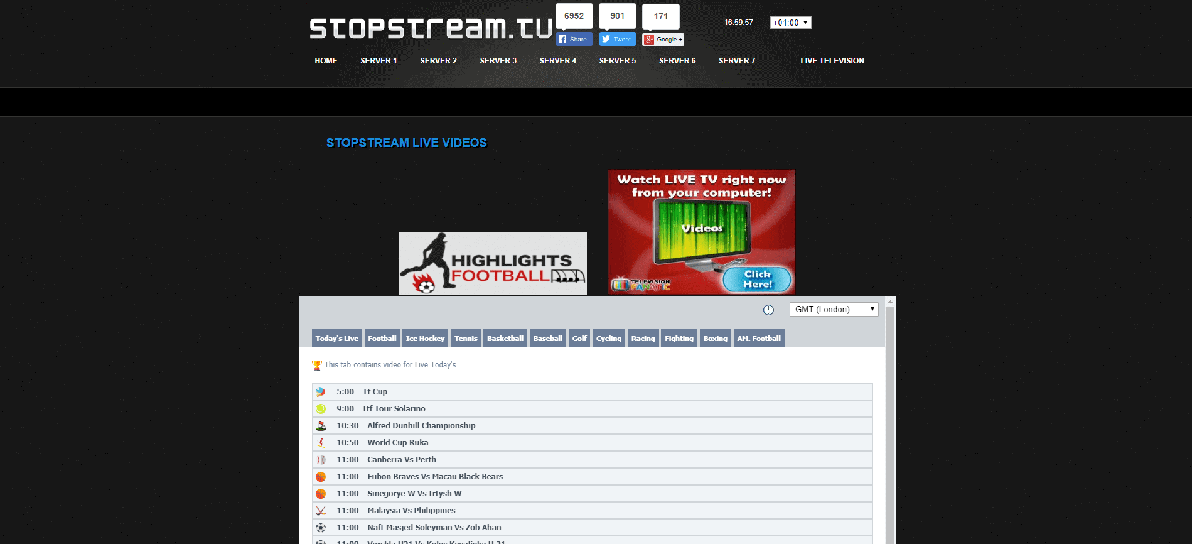Click the Click Here! button in ad

click(757, 279)
